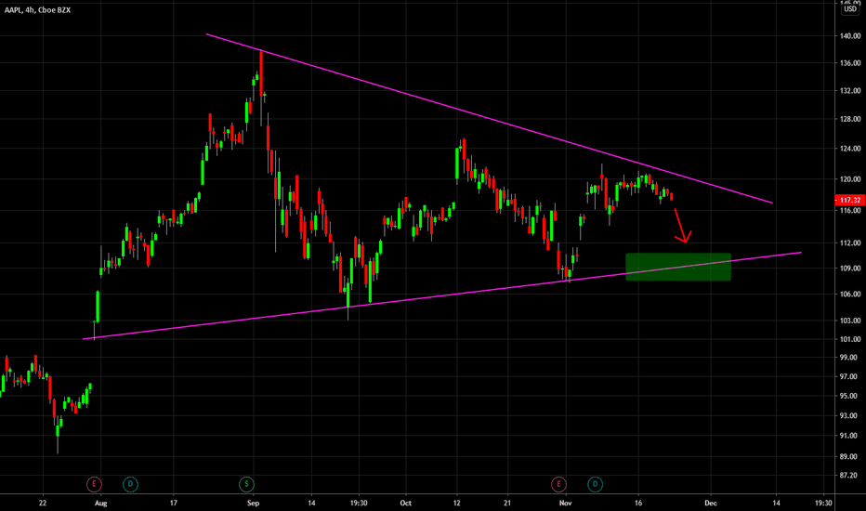Screen dimensions: 866x511
Task: Click the 106.00 price axis label
Action: [850, 294]
